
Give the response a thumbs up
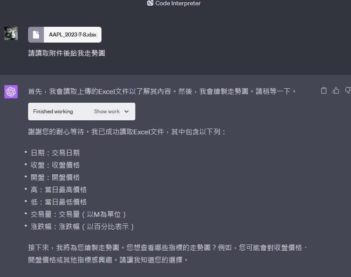pyautogui.click(x=336, y=90)
